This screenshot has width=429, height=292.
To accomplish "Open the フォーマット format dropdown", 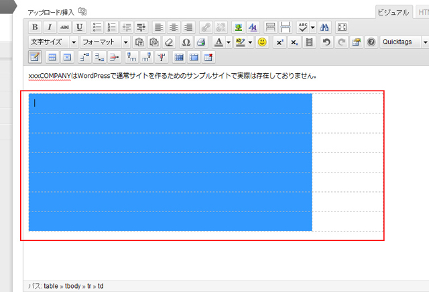I will pos(105,42).
